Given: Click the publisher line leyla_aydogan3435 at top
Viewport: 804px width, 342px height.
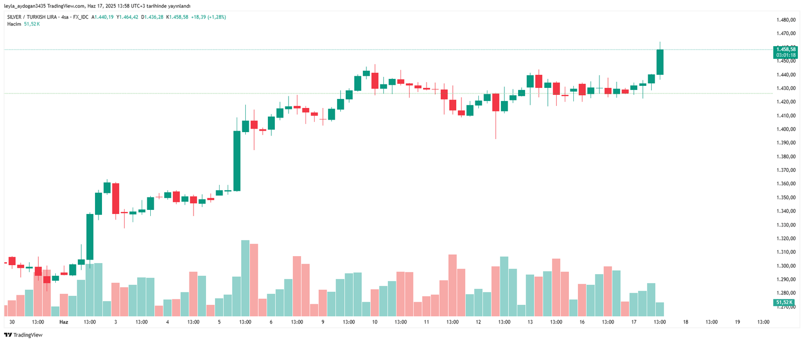Looking at the screenshot, I should (x=97, y=6).
